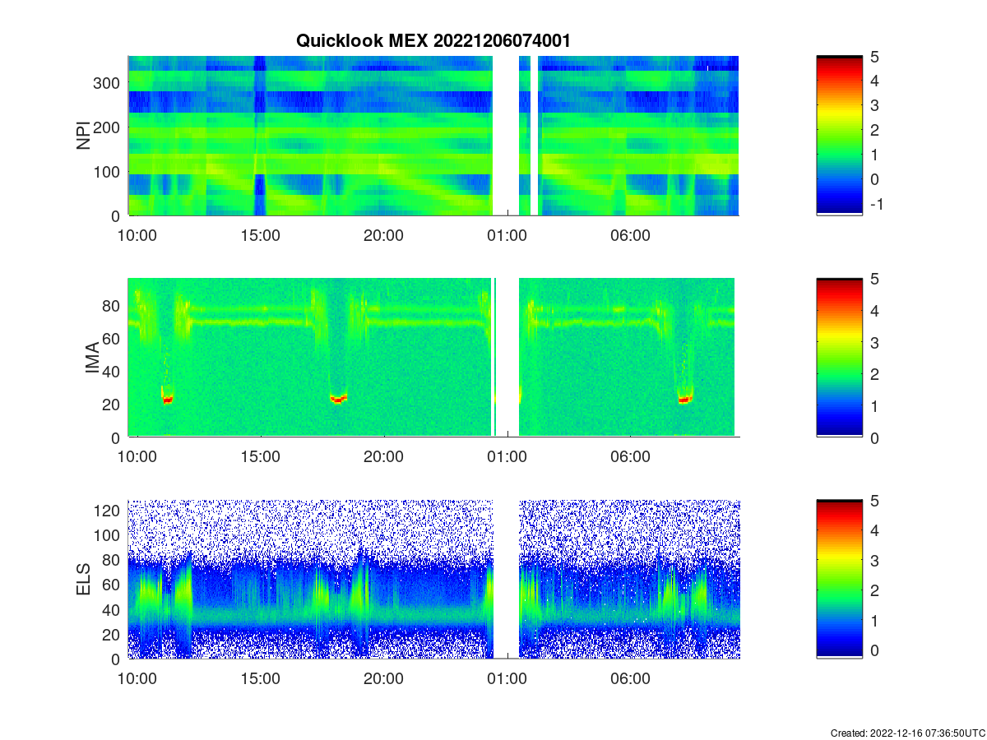Click the 06:00 label below ELS plot

coord(631,679)
